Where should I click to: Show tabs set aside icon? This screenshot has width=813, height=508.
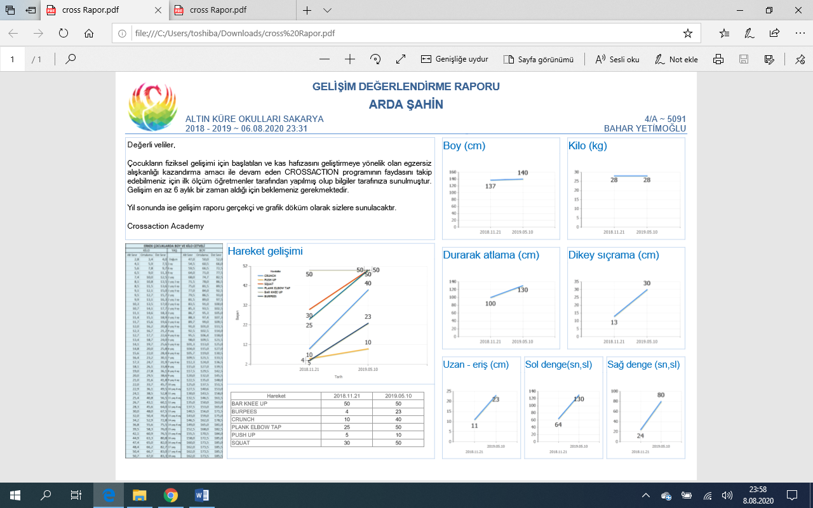click(10, 10)
